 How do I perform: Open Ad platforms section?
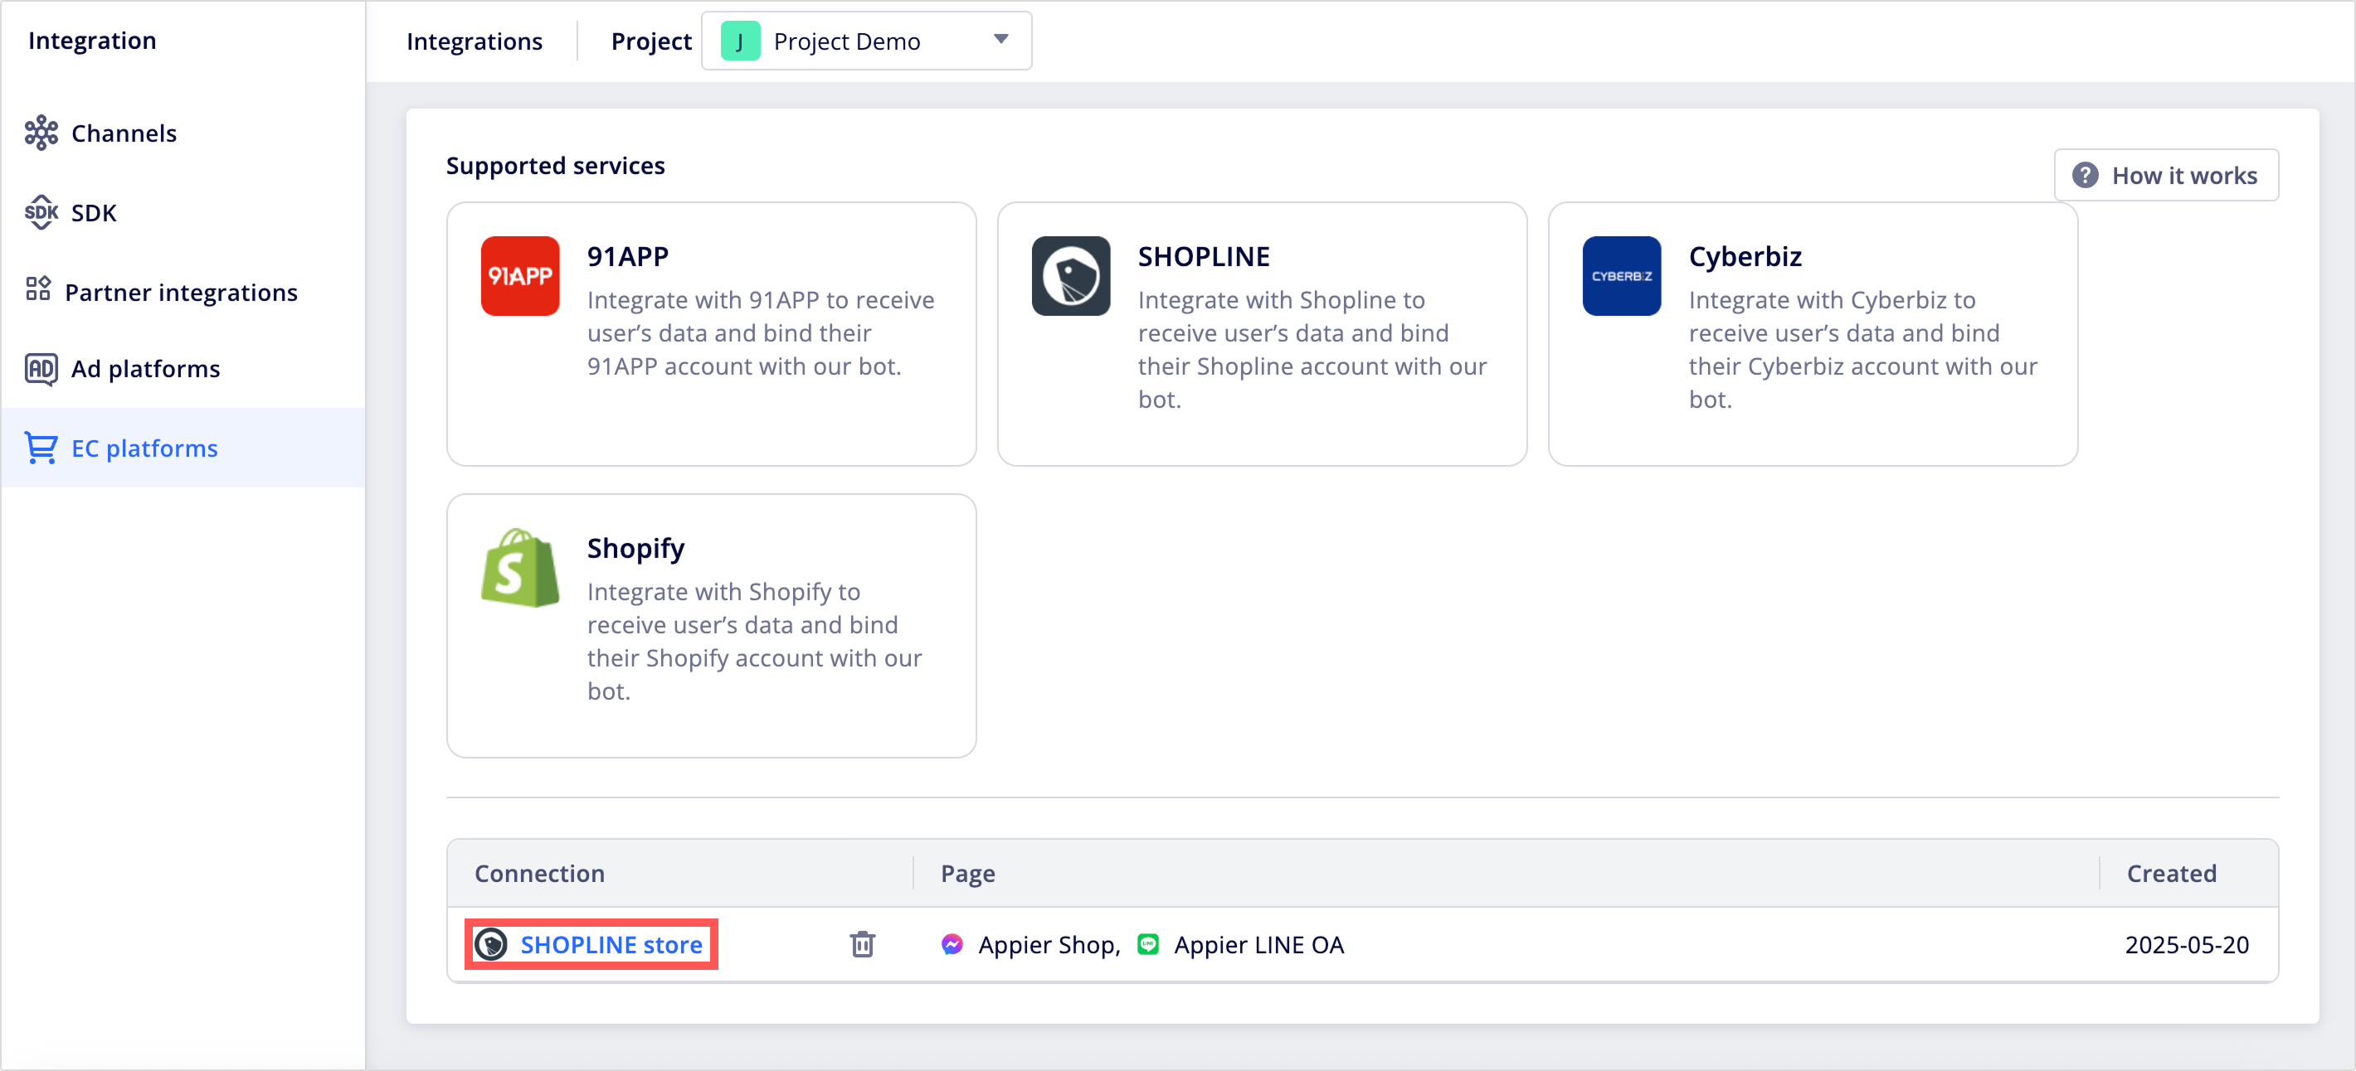click(183, 368)
